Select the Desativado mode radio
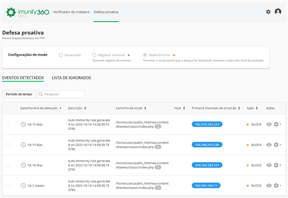 [60, 55]
